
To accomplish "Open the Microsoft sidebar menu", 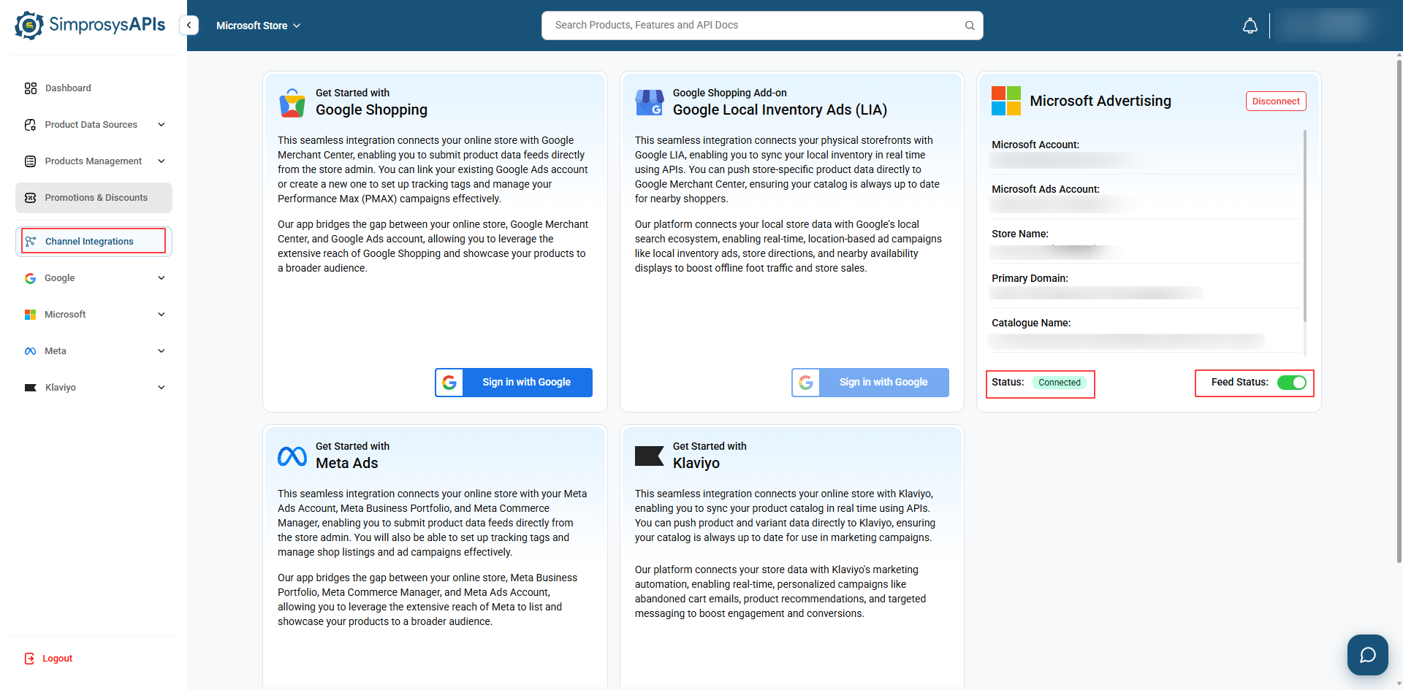I will [94, 315].
